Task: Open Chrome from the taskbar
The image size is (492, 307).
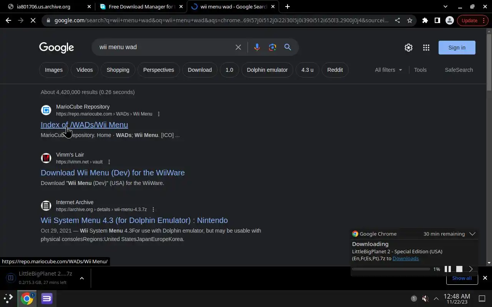Action: coord(27,298)
